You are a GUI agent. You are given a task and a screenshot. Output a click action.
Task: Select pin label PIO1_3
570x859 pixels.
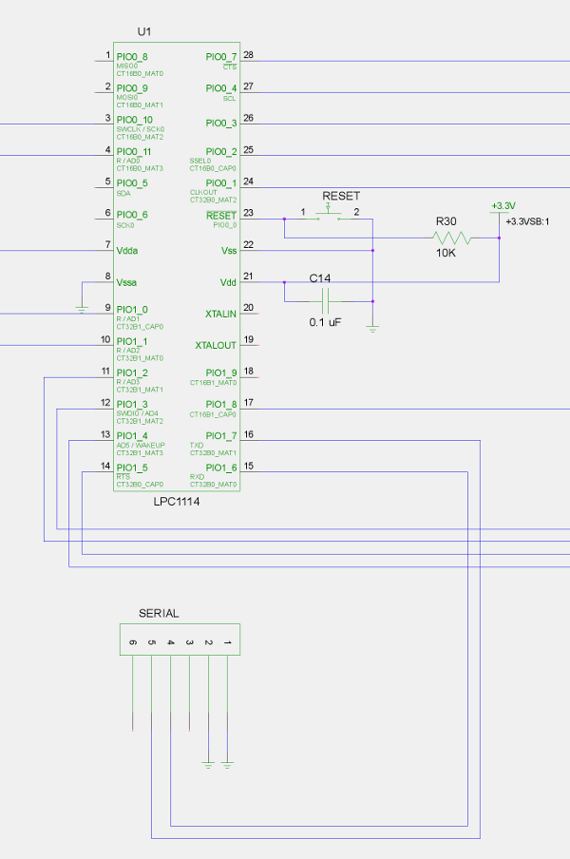132,404
